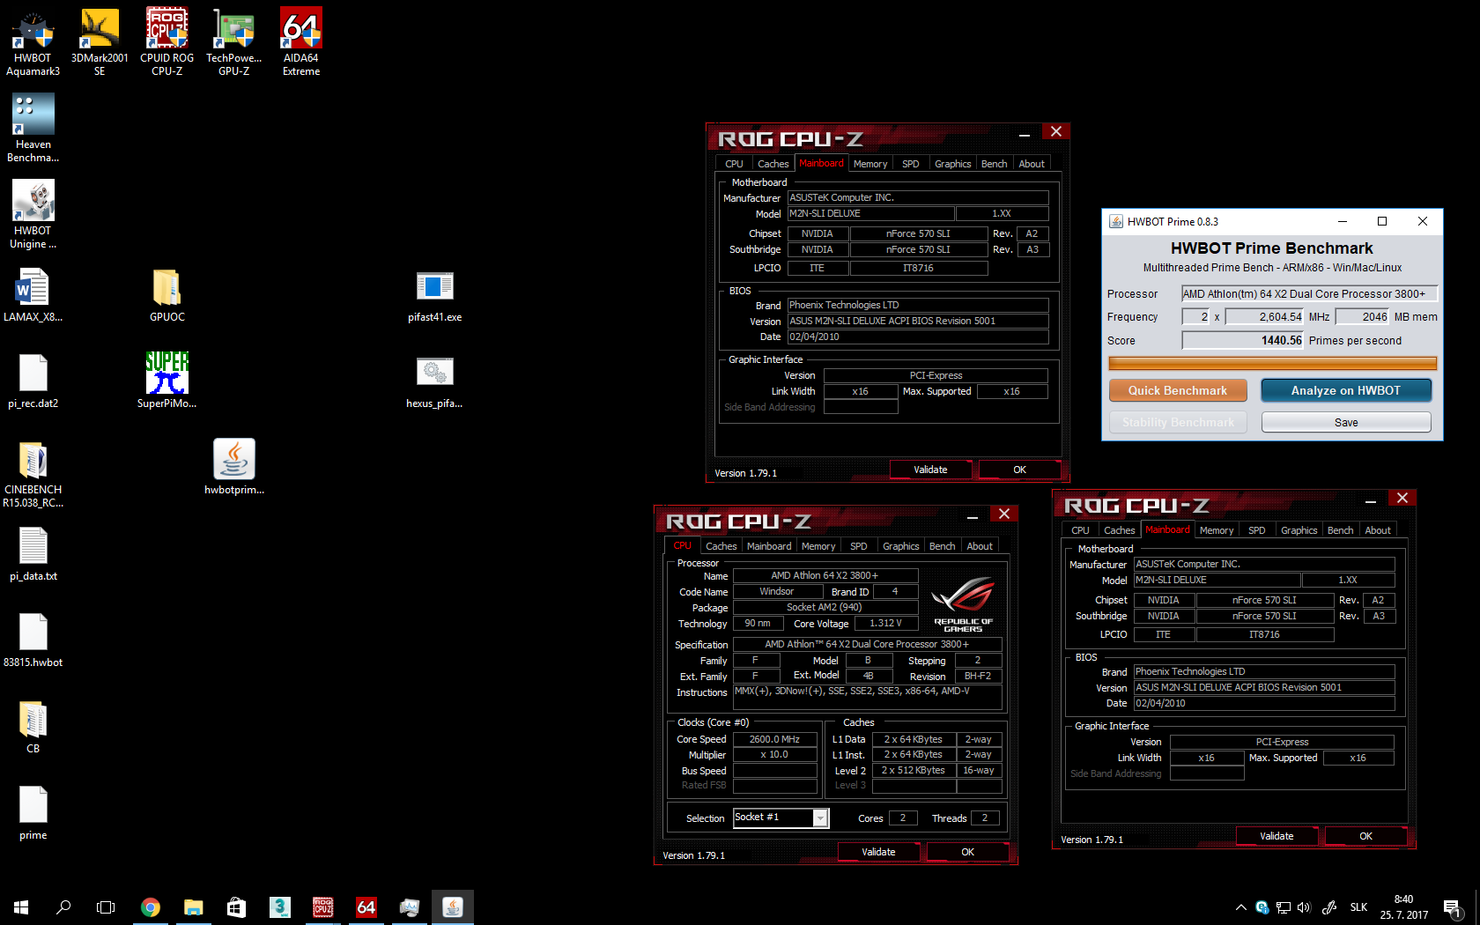
Task: Click Analyze on HWBOT button
Action: [1346, 390]
